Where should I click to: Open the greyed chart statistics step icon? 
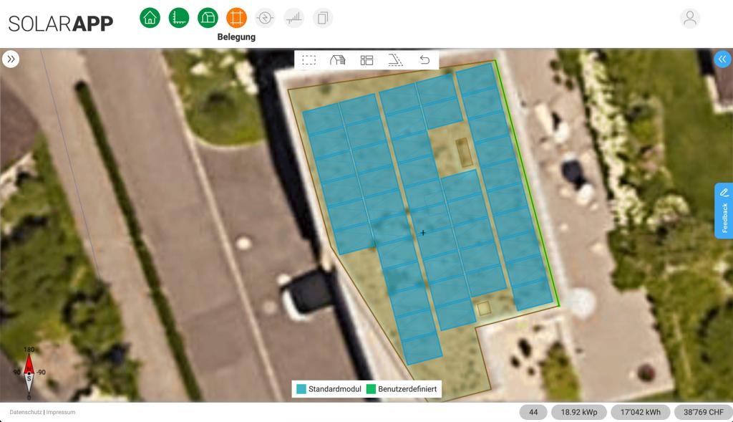[294, 18]
